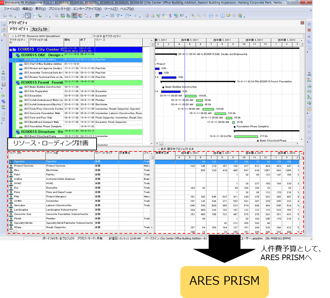
Task: Close the アクティビティ window with red X
Action: [302, 23]
